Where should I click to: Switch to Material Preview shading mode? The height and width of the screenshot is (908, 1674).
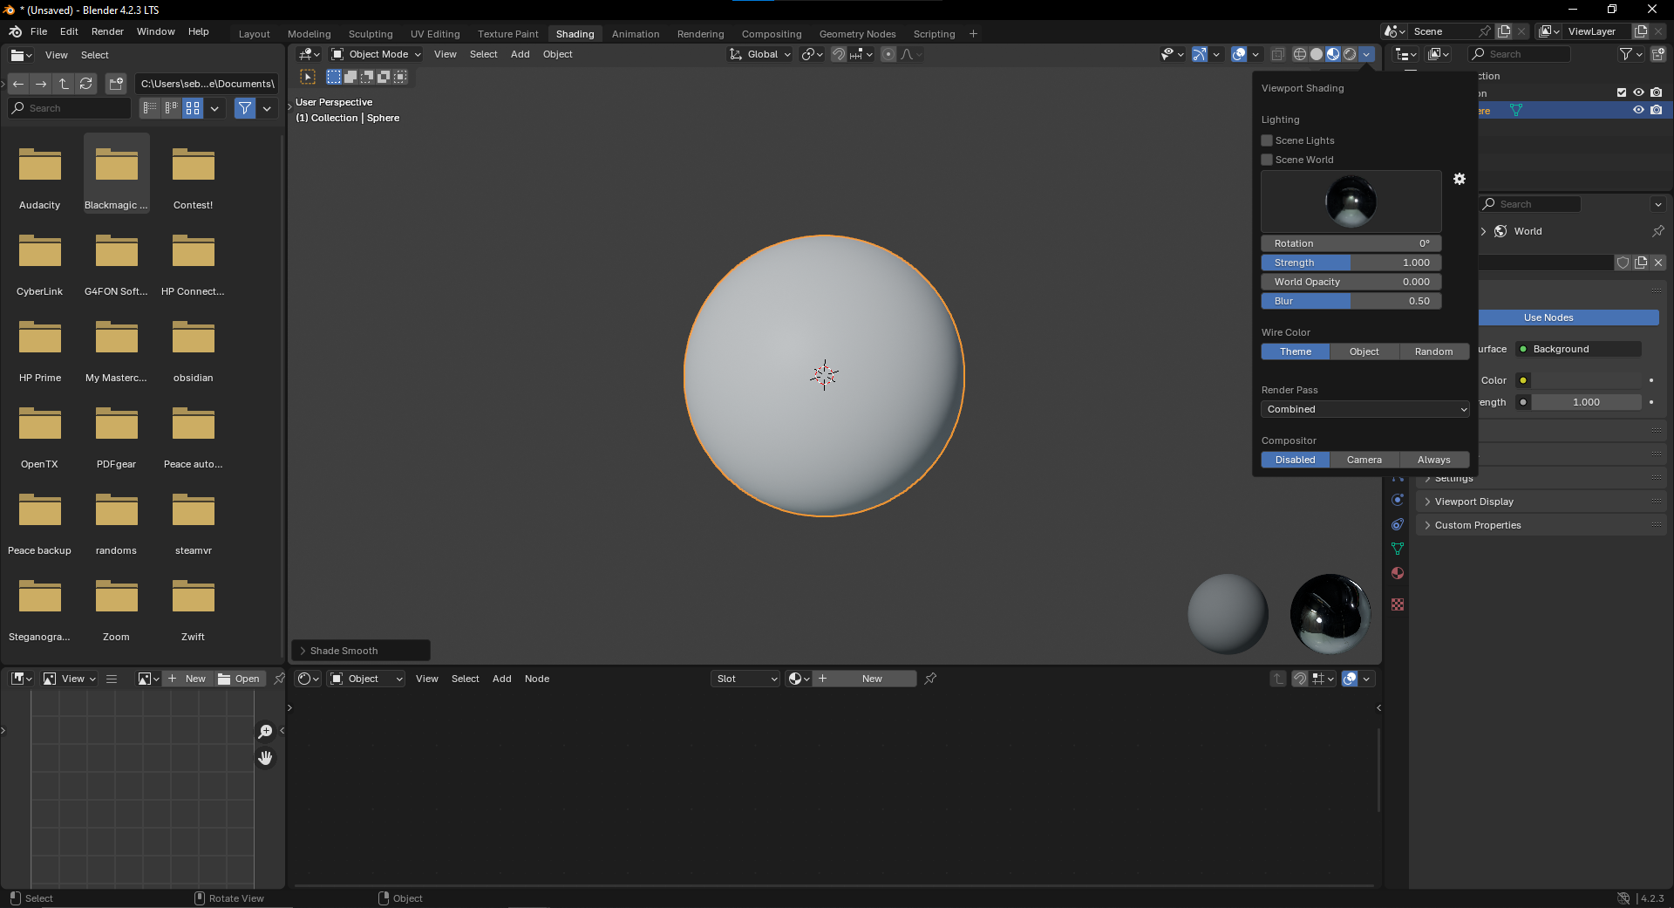(1332, 54)
